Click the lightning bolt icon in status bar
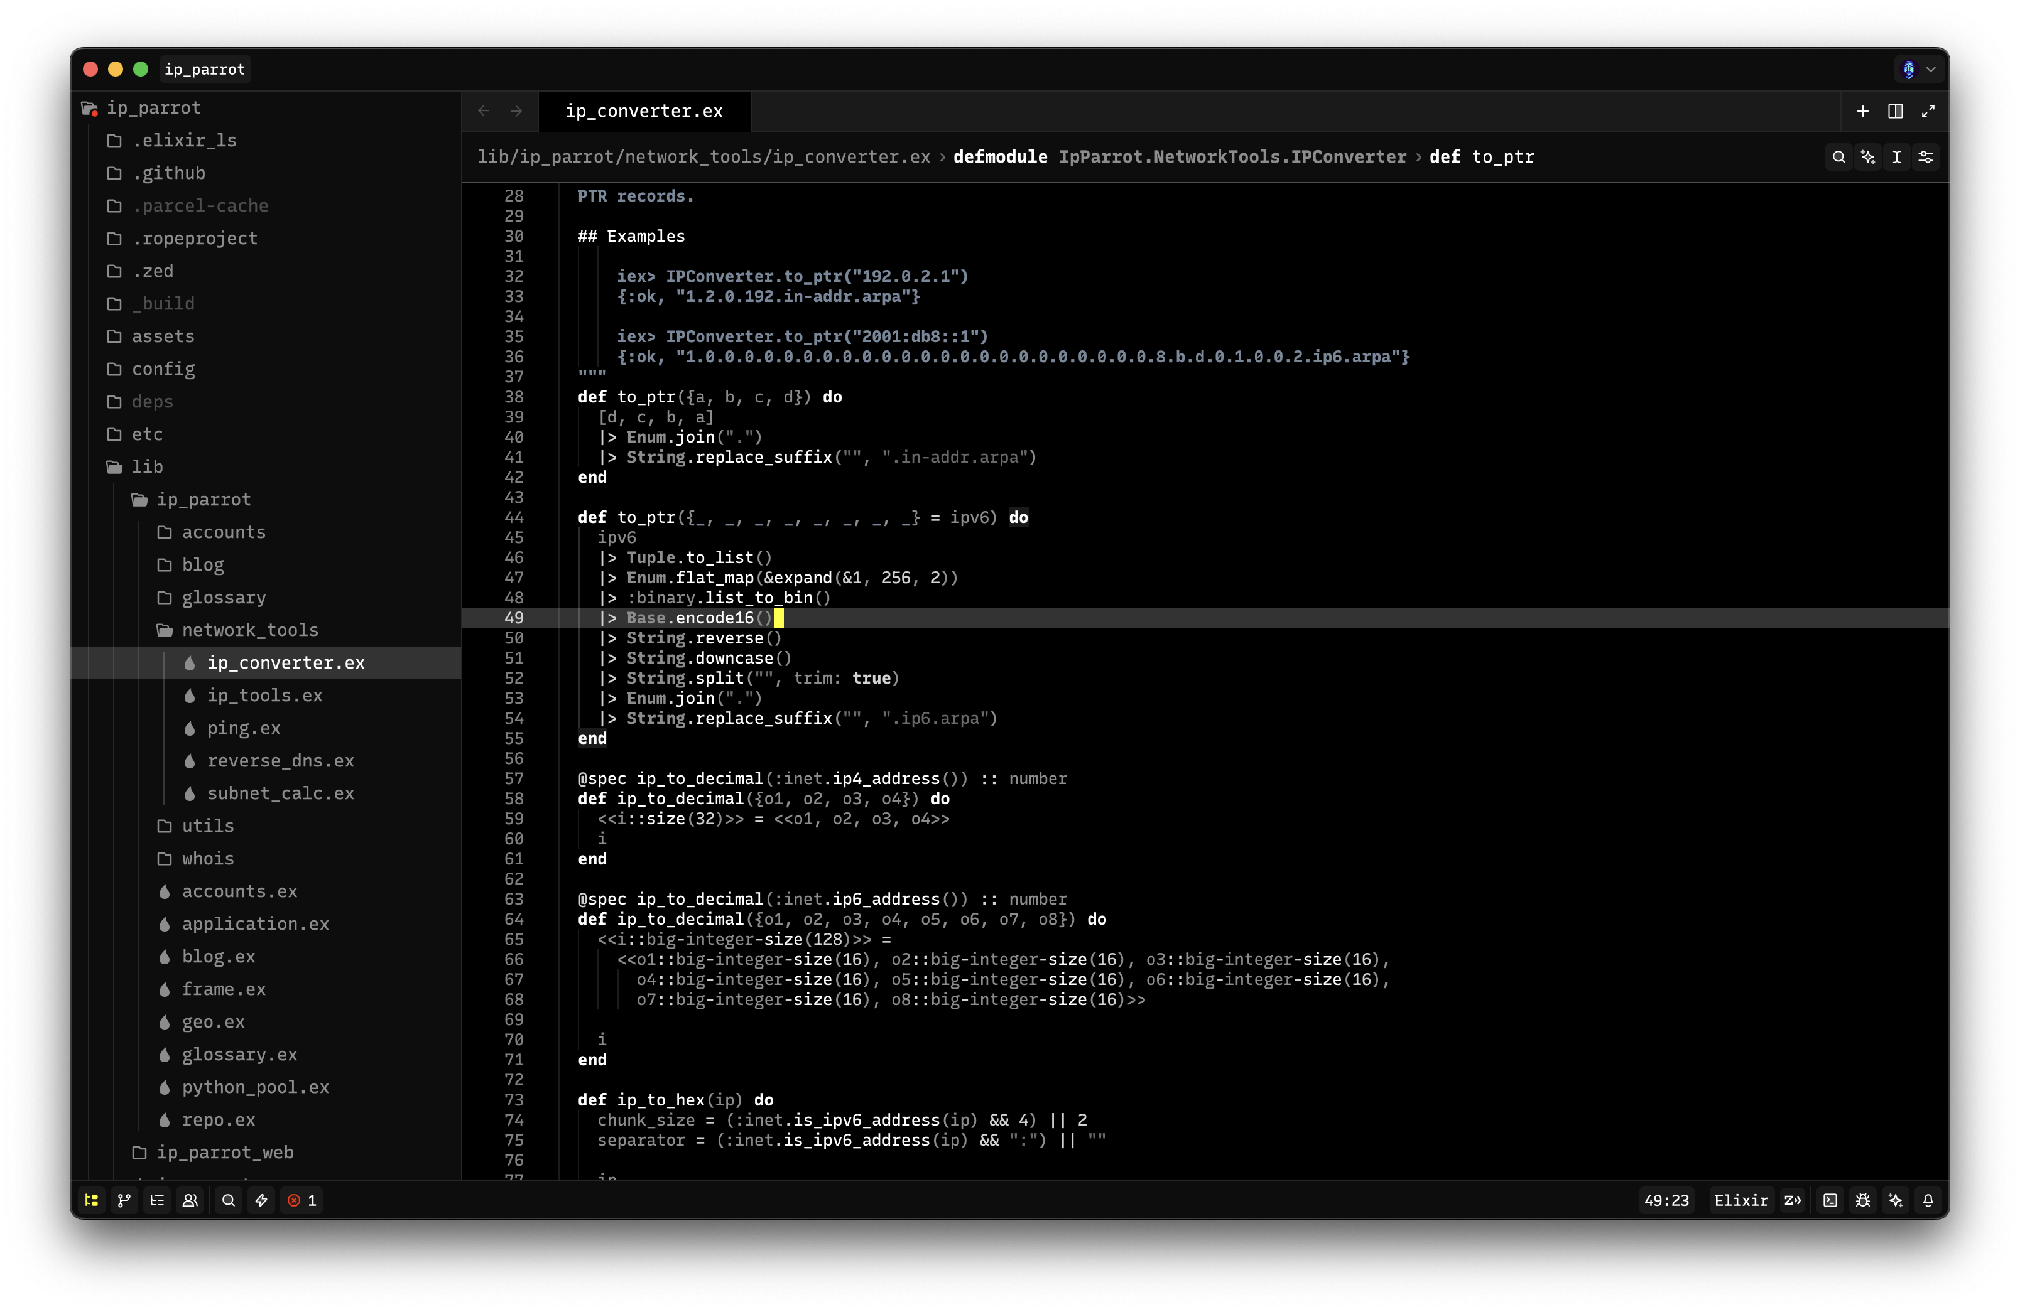Viewport: 2020px width, 1312px height. click(x=261, y=1200)
